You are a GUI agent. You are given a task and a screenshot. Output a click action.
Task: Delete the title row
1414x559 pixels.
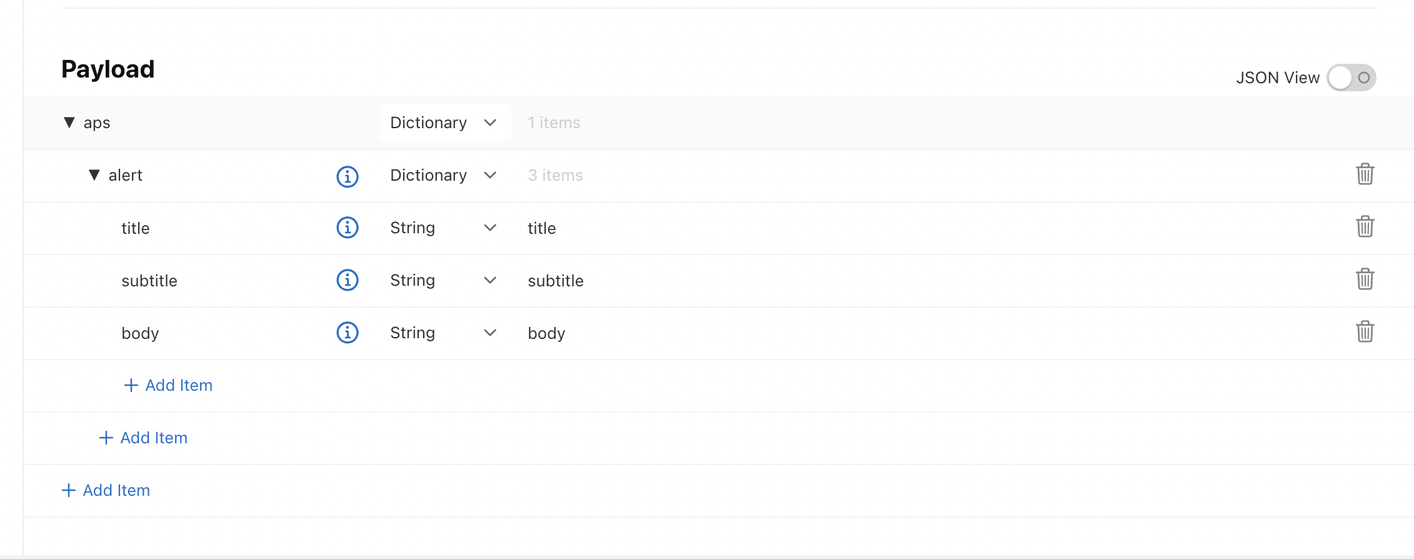point(1365,226)
